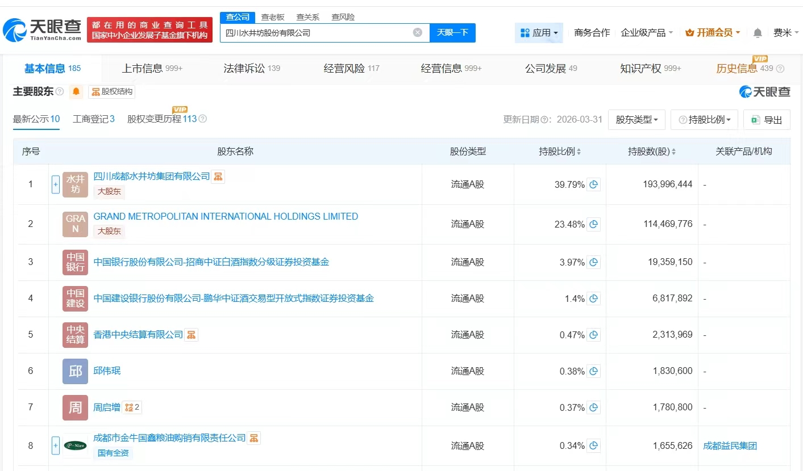This screenshot has width=803, height=471.
Task: Click help icon next to 更新日期
Action: click(x=544, y=120)
